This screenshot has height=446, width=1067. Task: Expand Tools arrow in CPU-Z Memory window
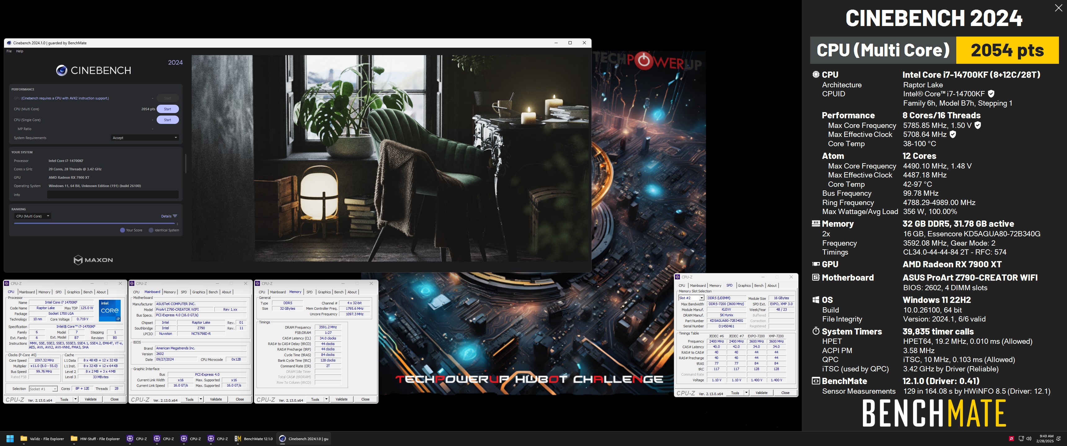pos(326,399)
